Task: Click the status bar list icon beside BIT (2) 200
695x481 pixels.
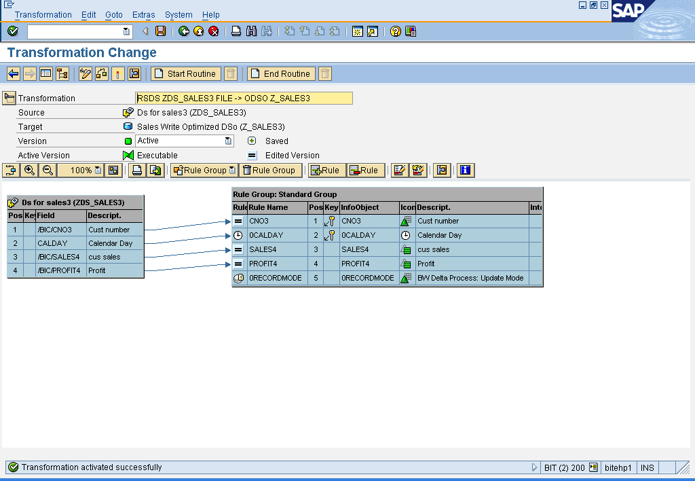Action: (593, 467)
